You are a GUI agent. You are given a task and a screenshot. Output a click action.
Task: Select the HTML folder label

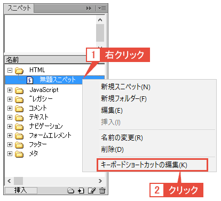click(x=37, y=70)
